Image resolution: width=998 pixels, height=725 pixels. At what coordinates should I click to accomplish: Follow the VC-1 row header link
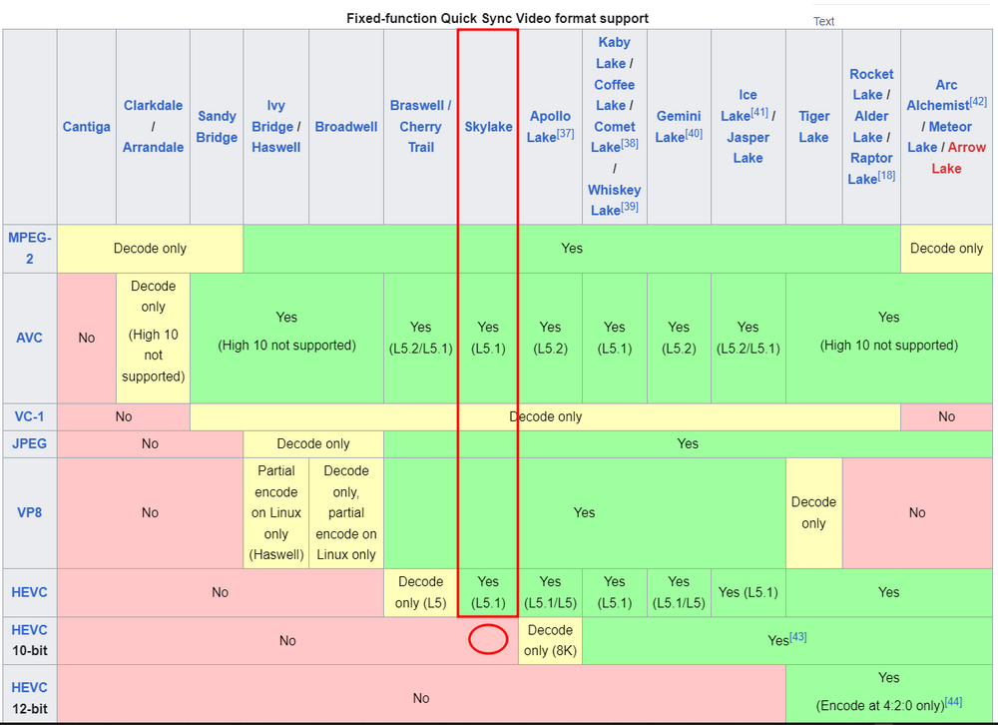[x=29, y=416]
